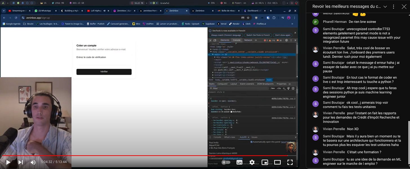
Task: Toggle 'Automatically open this panel' checkbox
Action: click(251, 142)
